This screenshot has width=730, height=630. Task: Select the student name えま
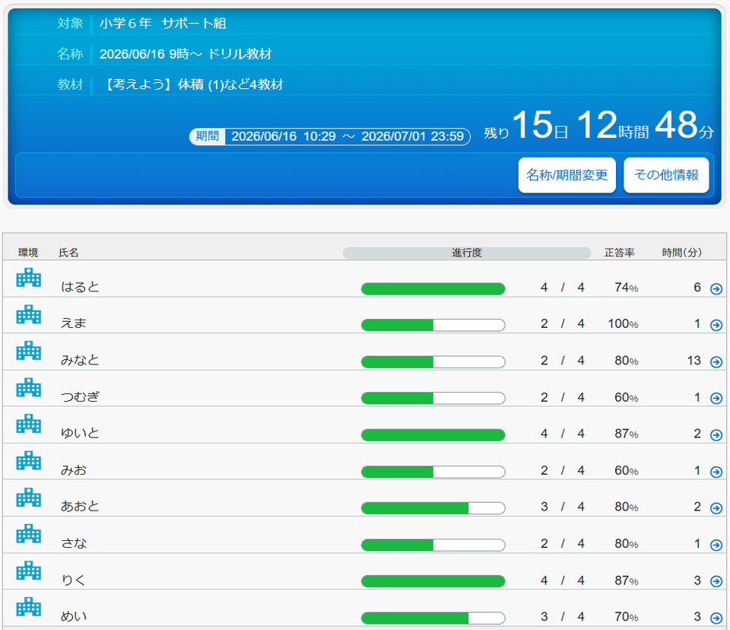tap(74, 323)
